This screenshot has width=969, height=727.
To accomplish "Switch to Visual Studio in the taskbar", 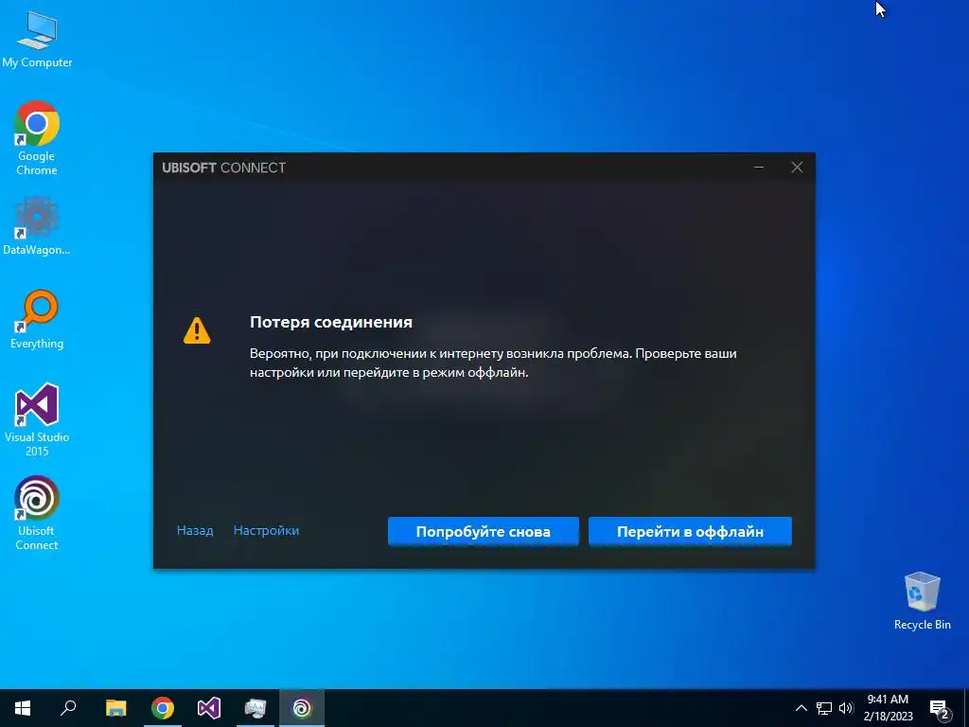I will coord(209,708).
